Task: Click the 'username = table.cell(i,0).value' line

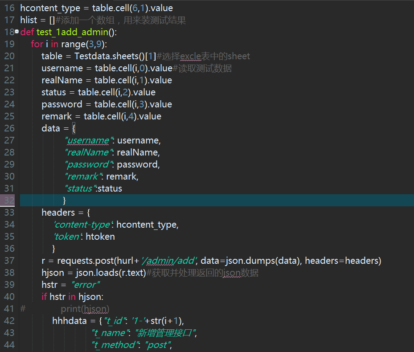Action: tap(107, 68)
